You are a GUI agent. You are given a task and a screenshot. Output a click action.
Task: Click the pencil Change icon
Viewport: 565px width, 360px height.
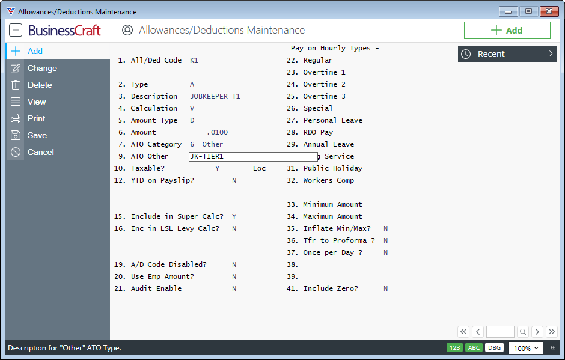(x=16, y=68)
